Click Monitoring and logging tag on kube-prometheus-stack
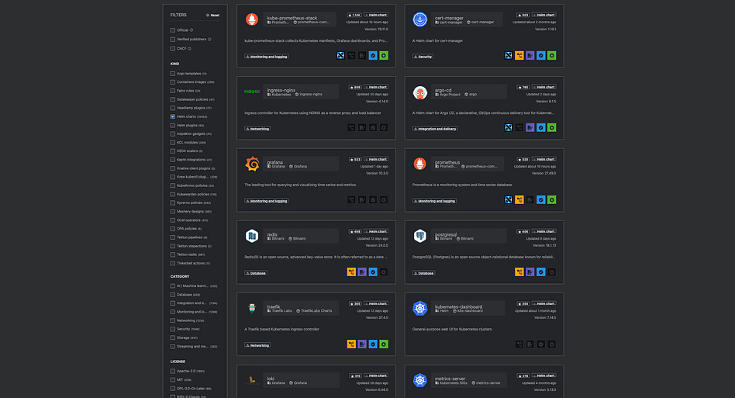Image resolution: width=735 pixels, height=398 pixels. pos(266,57)
